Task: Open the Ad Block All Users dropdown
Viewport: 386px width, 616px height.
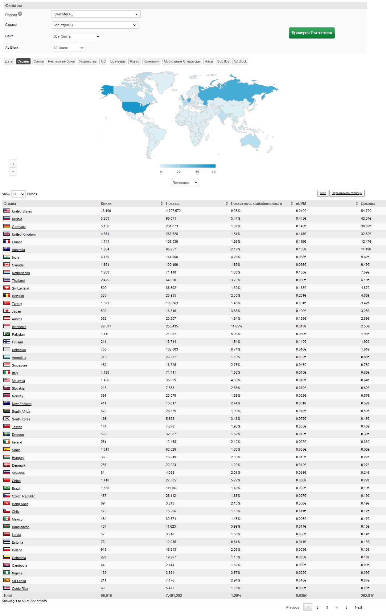Action: [x=68, y=48]
